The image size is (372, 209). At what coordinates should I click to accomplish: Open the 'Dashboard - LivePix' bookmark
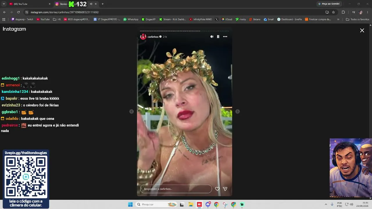[x=289, y=19]
